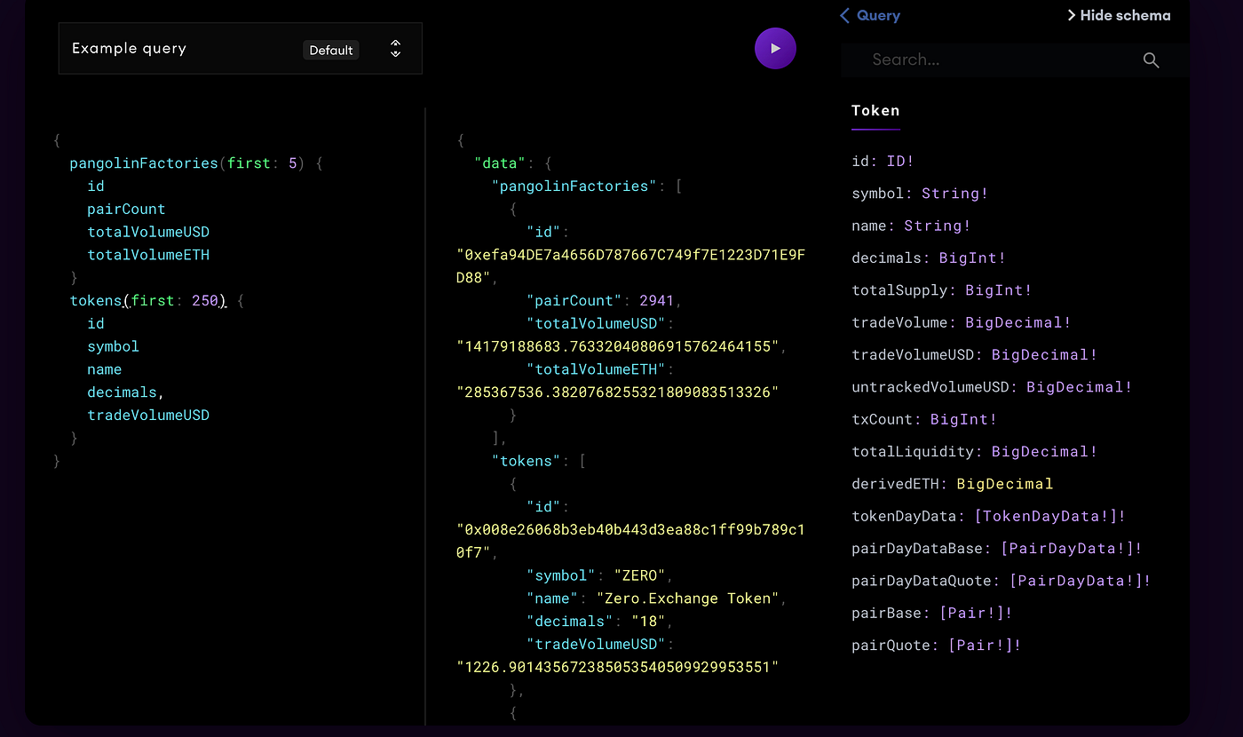This screenshot has height=737, width=1243.
Task: Click the Token schema heading
Action: (875, 111)
